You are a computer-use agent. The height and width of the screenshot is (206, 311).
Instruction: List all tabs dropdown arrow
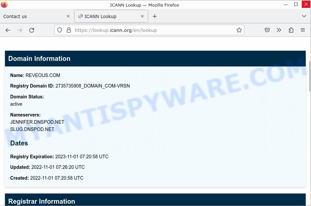[x=304, y=16]
